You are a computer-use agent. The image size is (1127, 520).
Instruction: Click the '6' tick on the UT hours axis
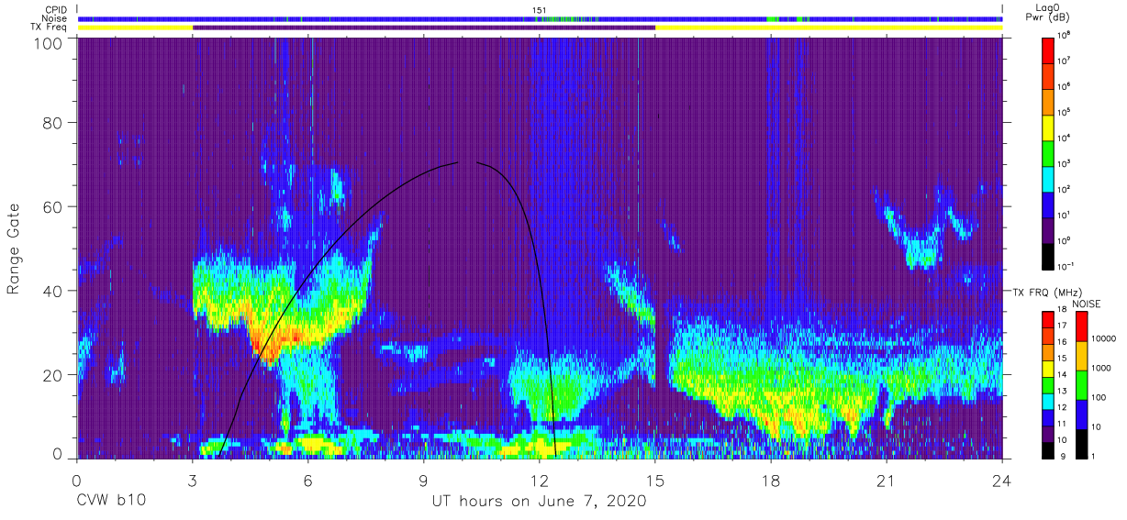click(x=308, y=481)
